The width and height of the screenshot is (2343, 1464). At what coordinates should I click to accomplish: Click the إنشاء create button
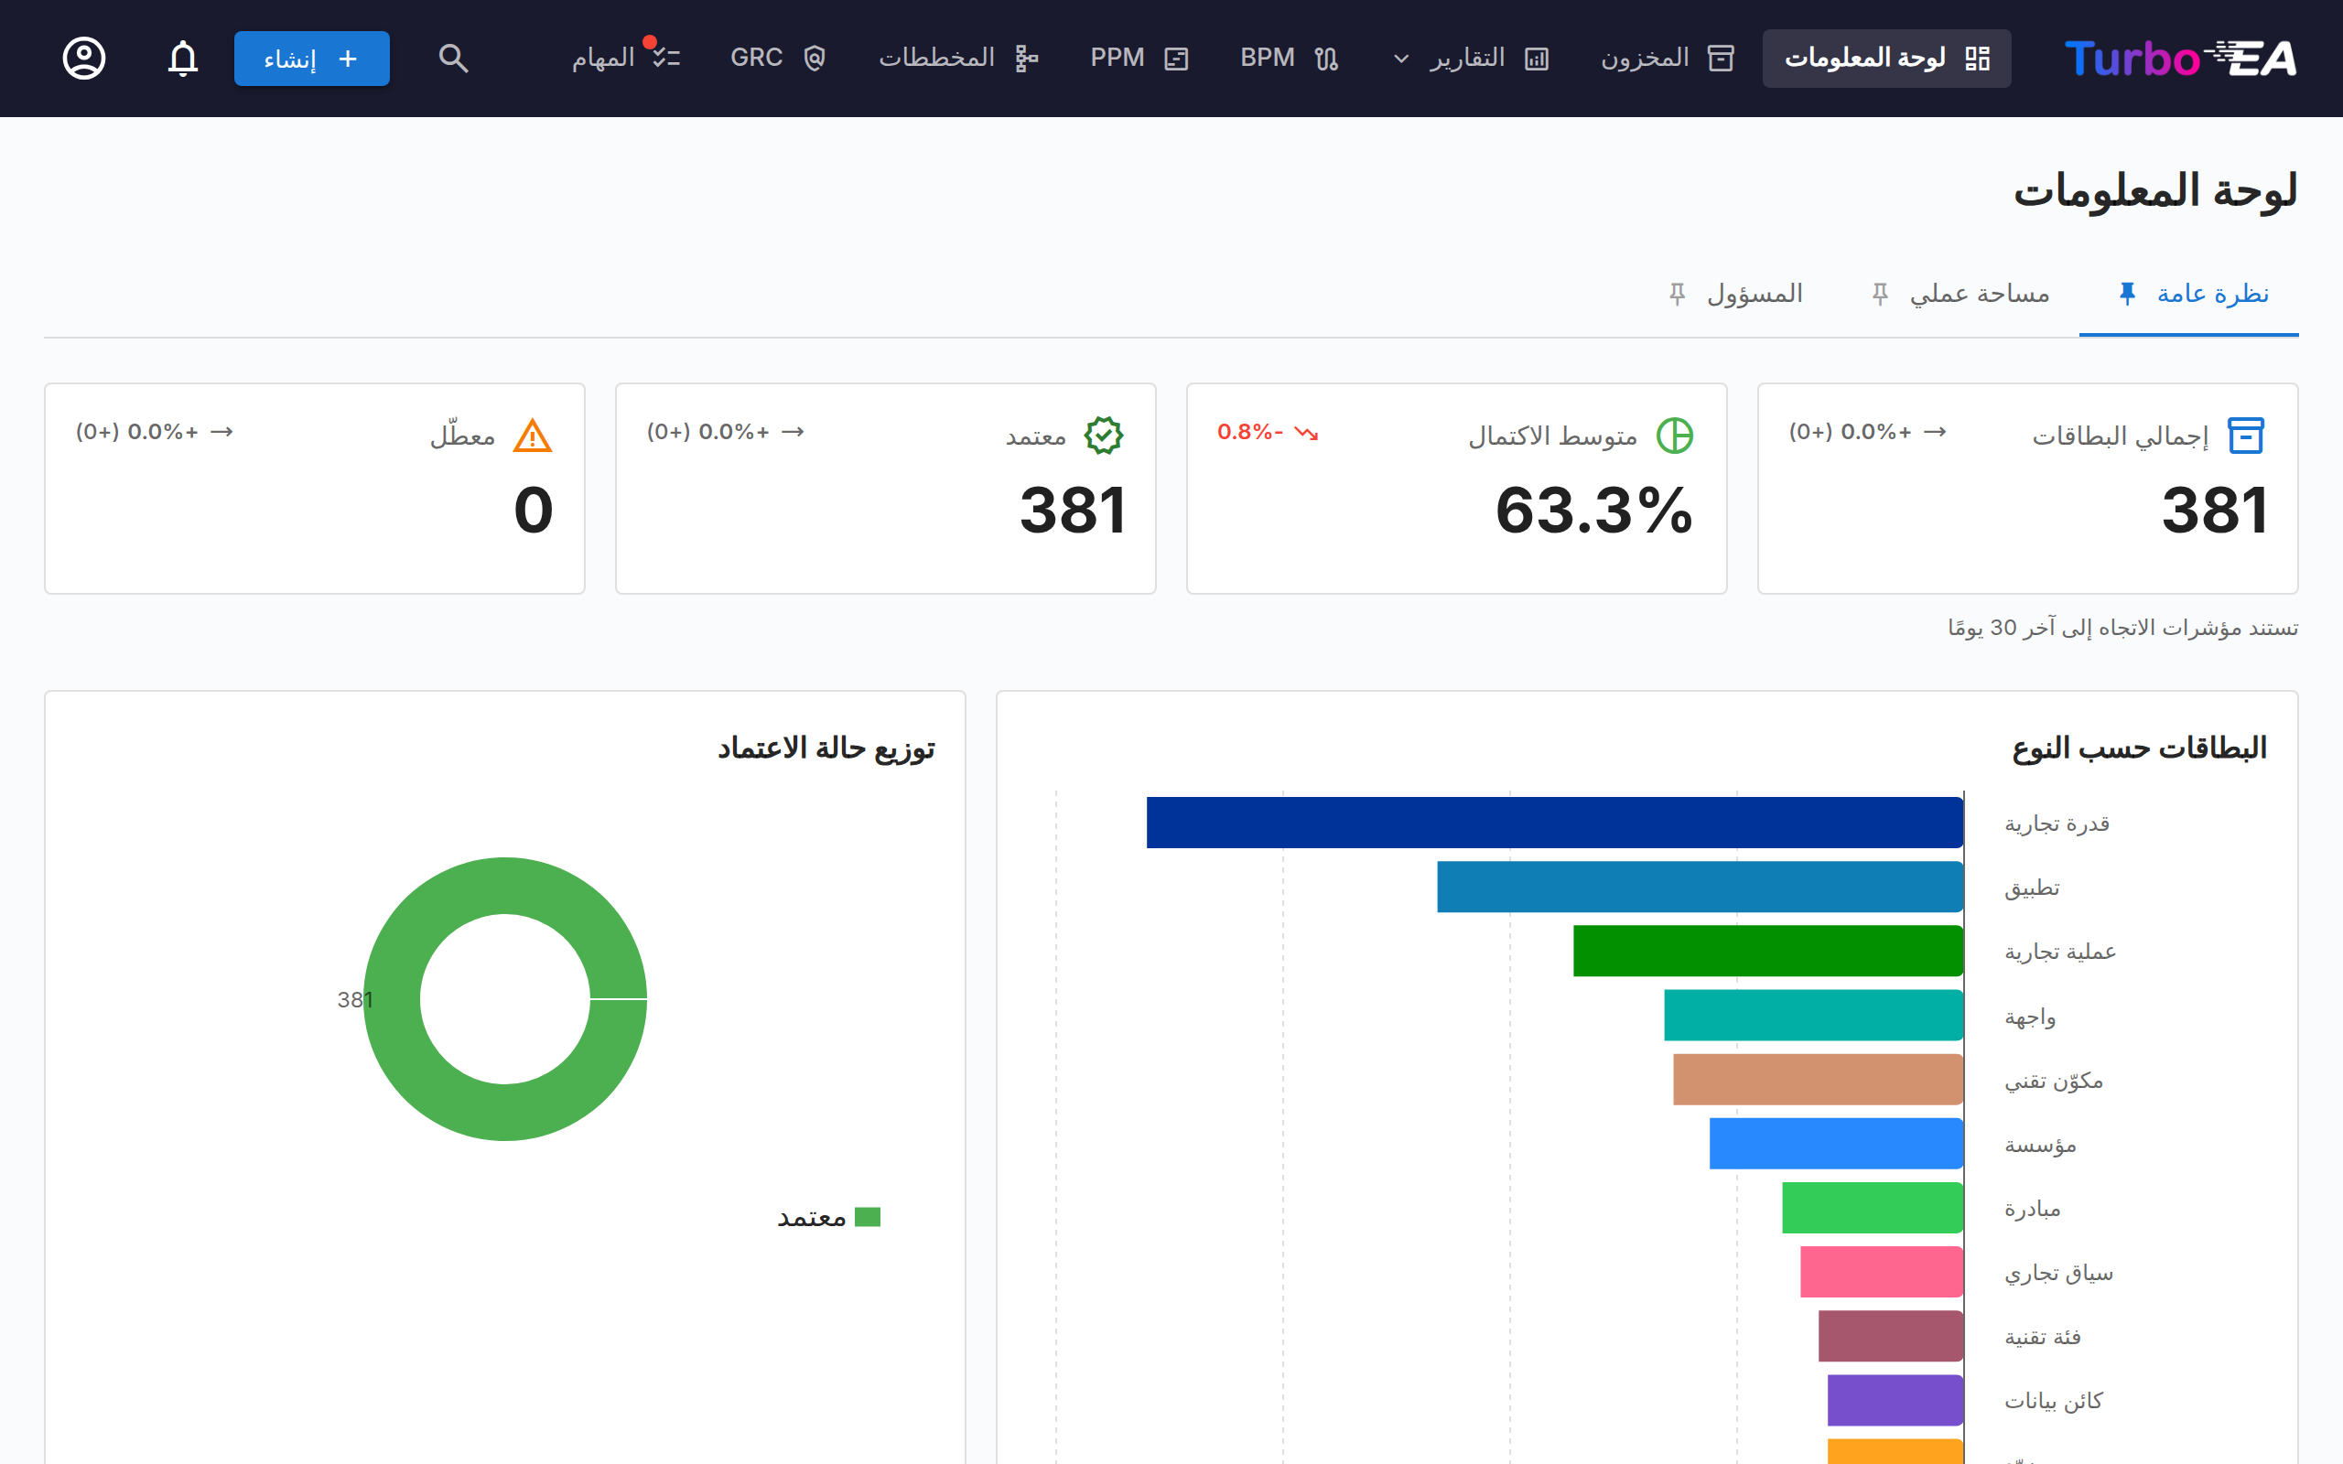[312, 58]
